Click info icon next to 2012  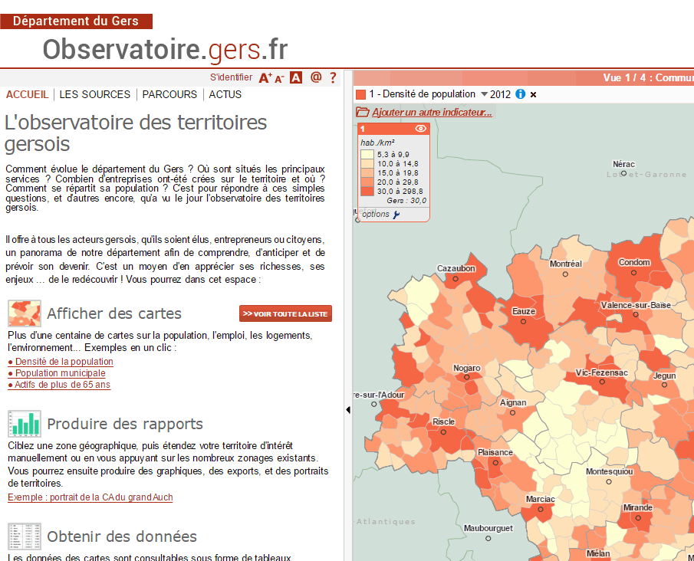click(x=521, y=94)
